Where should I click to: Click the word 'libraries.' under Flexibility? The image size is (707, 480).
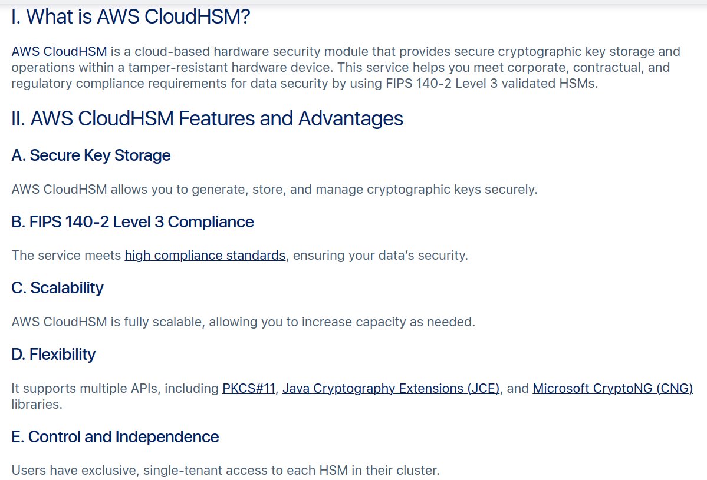[x=37, y=404]
